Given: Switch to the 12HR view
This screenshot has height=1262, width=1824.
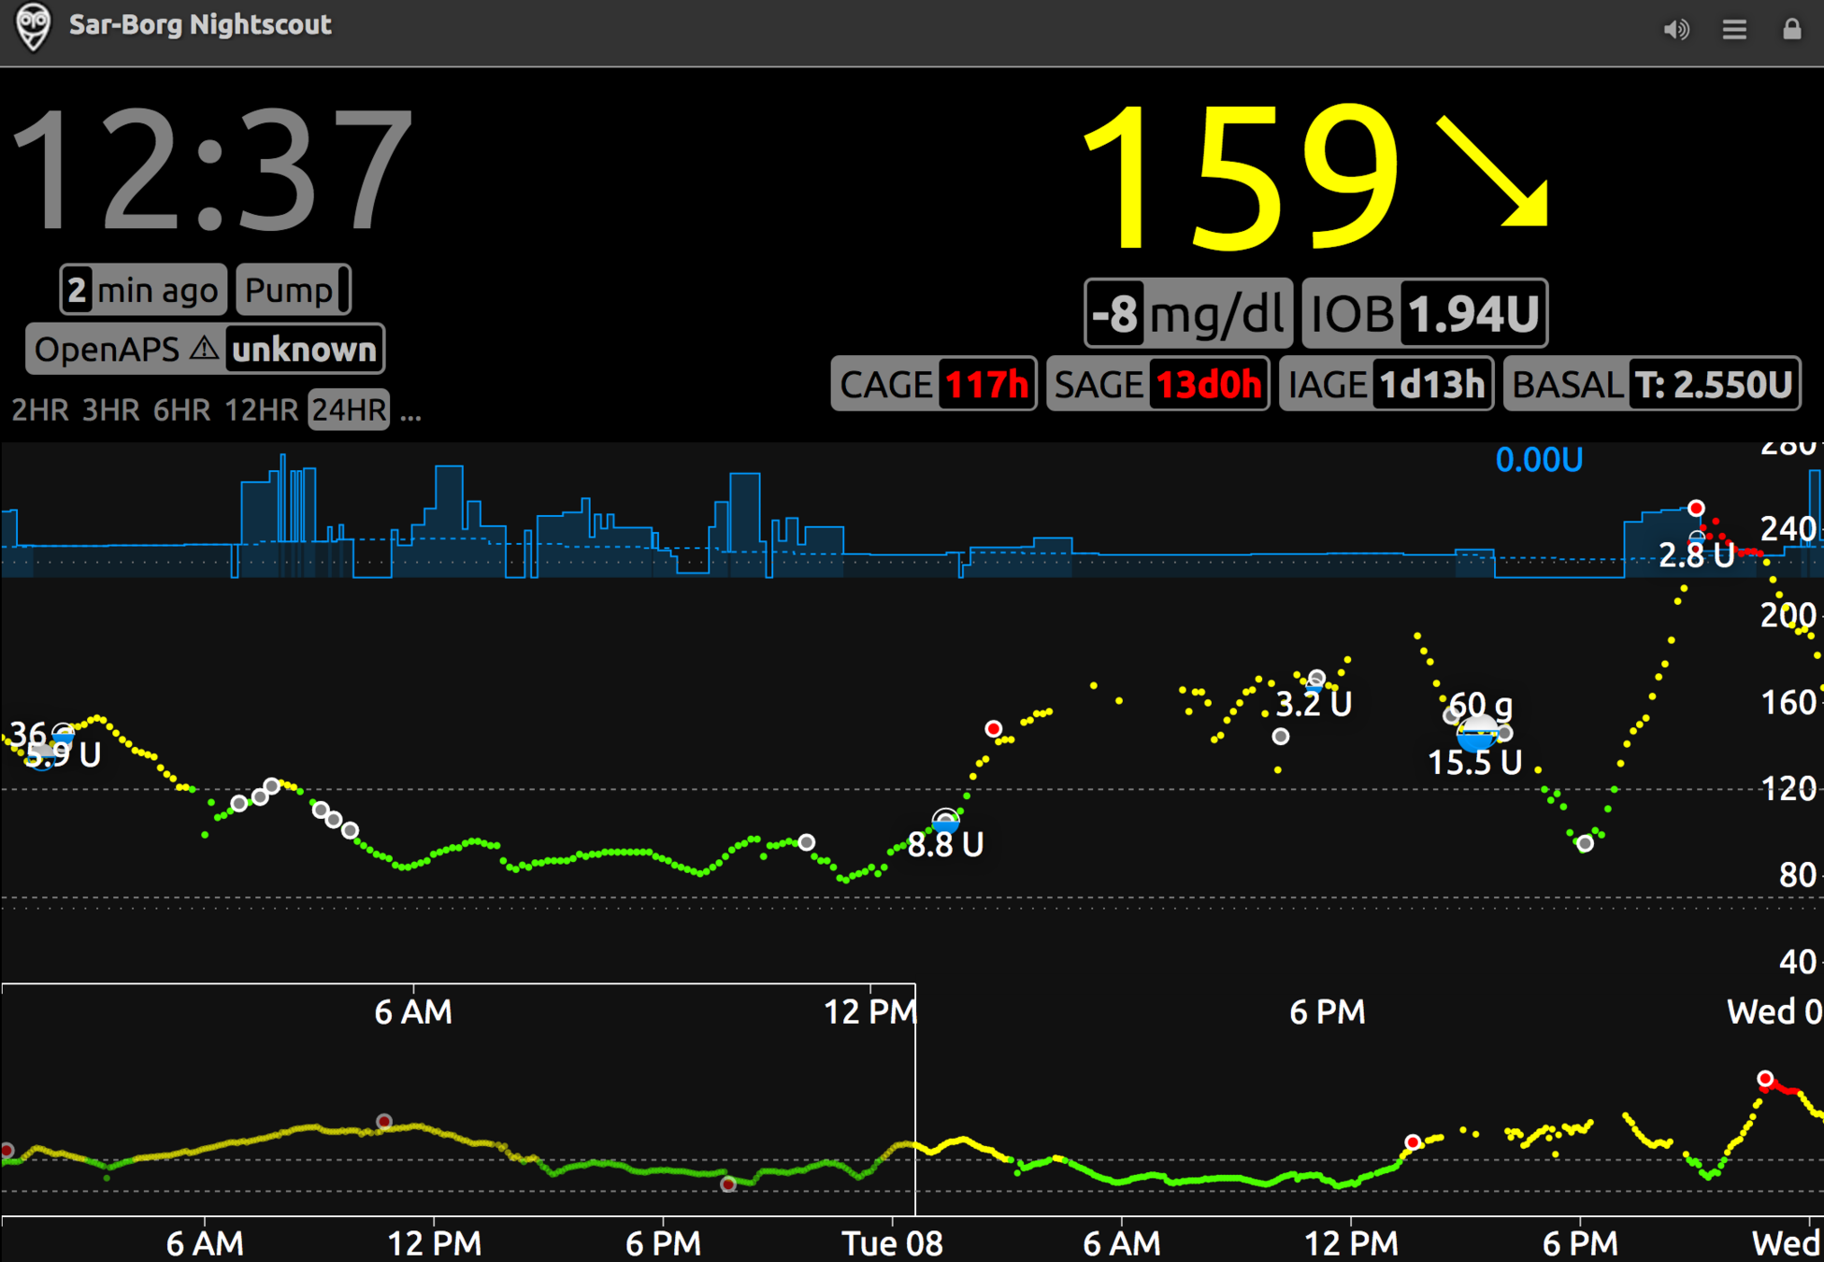Looking at the screenshot, I should [x=261, y=410].
